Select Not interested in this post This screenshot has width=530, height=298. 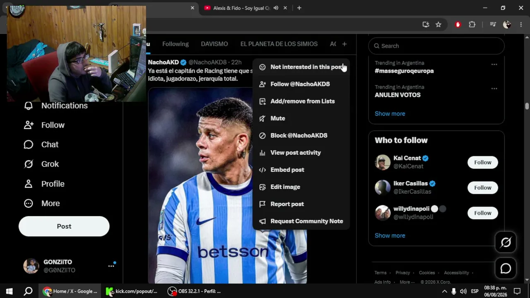301,67
